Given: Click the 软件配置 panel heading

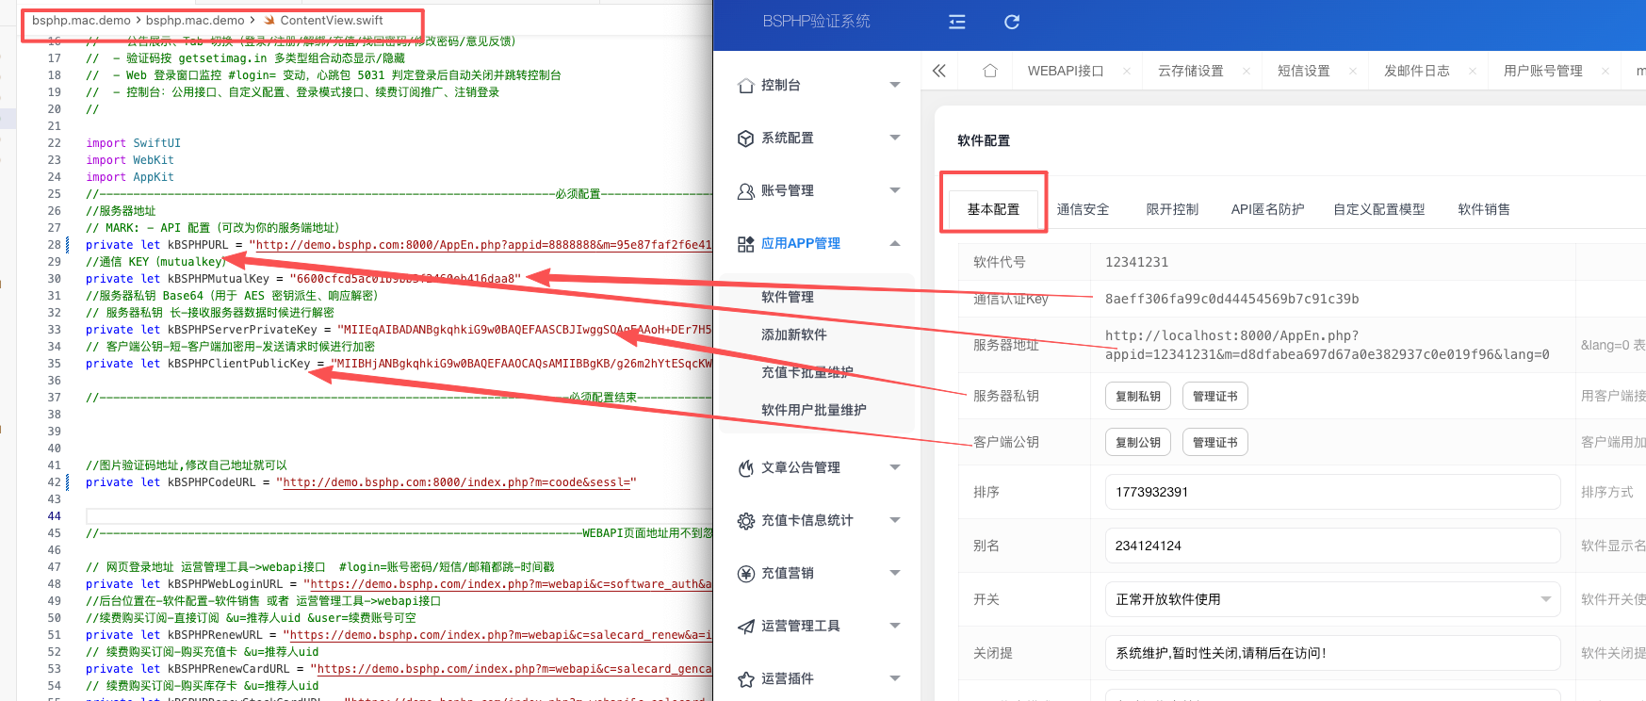Looking at the screenshot, I should click(x=984, y=140).
